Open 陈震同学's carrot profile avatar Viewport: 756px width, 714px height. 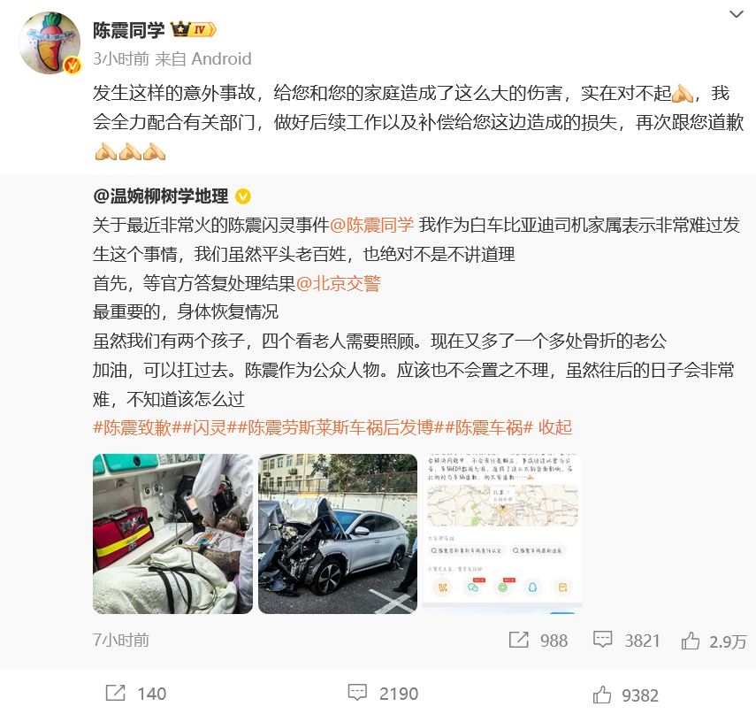(50, 43)
